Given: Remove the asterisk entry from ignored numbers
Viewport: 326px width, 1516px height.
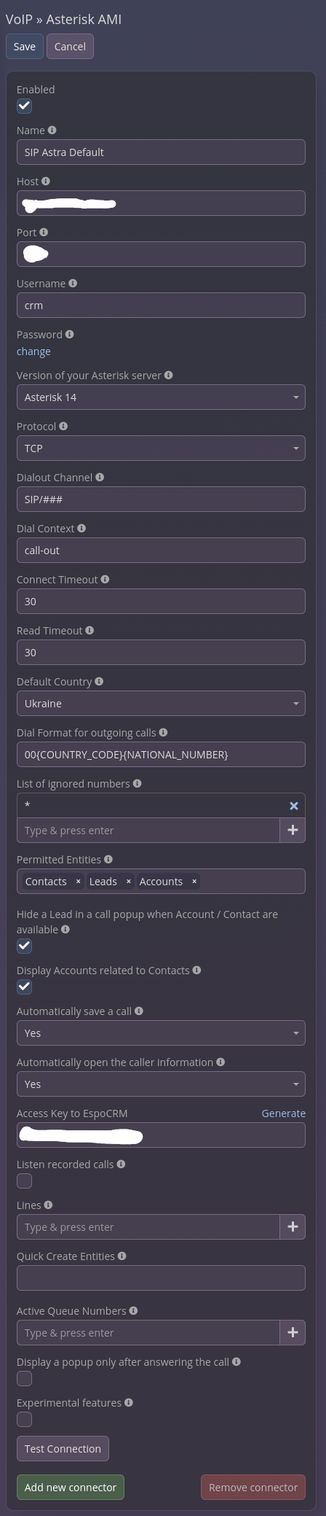Looking at the screenshot, I should pos(294,806).
